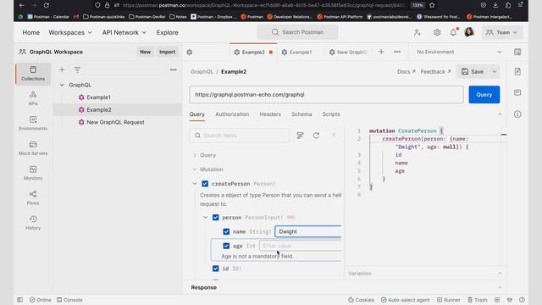Collapse the GraphQL collection folder
Image resolution: width=542 pixels, height=305 pixels.
tap(62, 85)
